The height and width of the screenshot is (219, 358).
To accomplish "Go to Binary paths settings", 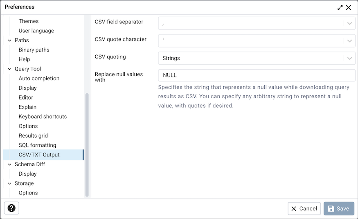I will coord(34,50).
